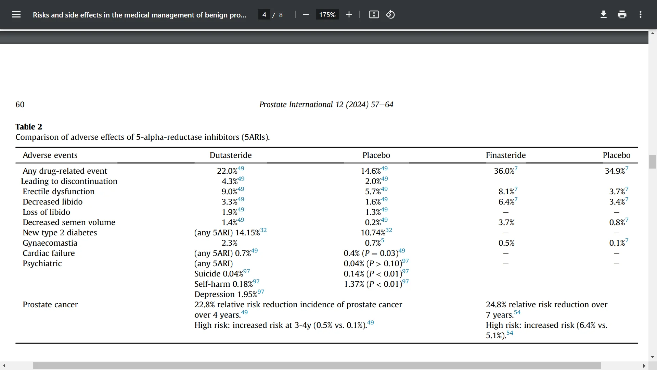Open the sidebar menu hamburger icon

click(16, 15)
